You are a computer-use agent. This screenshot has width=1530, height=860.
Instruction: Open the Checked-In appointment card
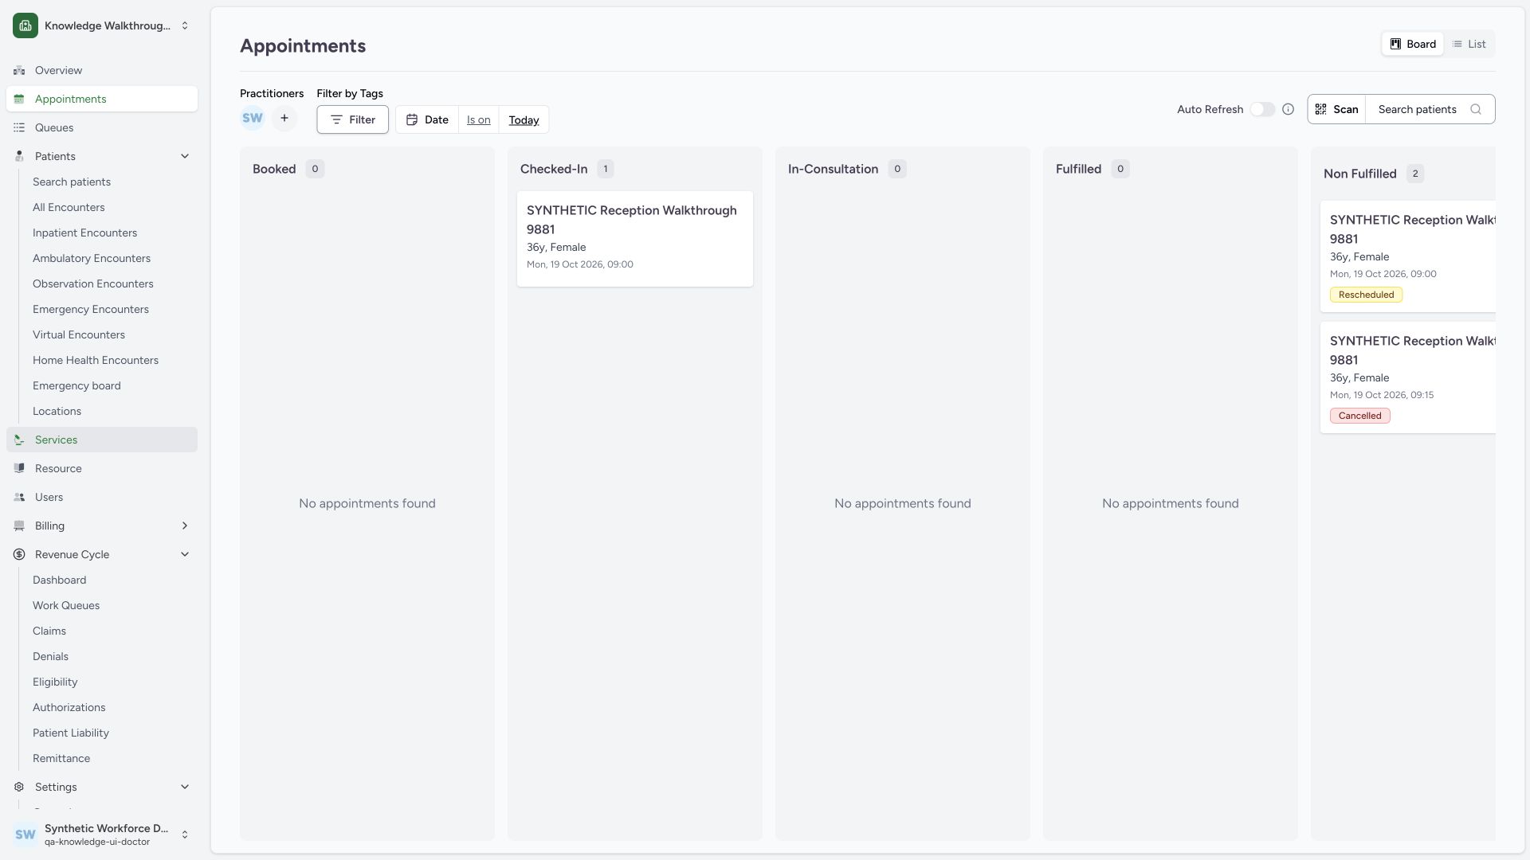[x=635, y=238]
